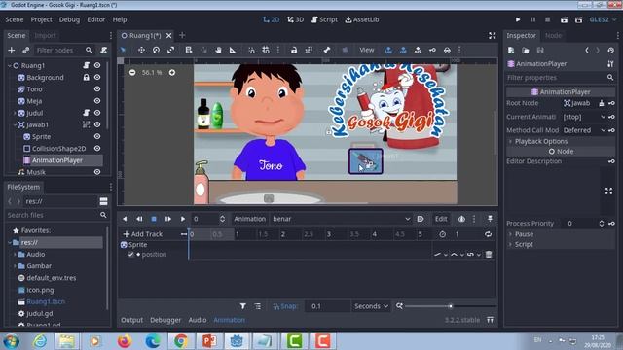Select the Rotate mode tool

pyautogui.click(x=156, y=50)
